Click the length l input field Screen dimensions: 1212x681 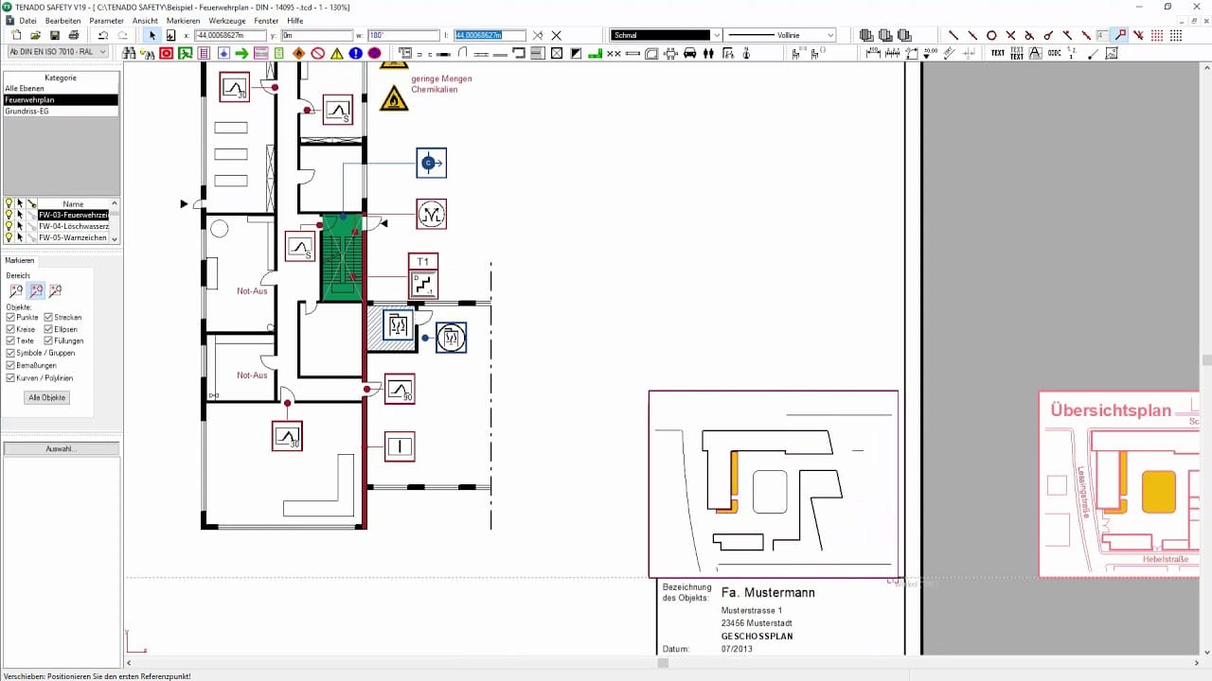(x=490, y=35)
